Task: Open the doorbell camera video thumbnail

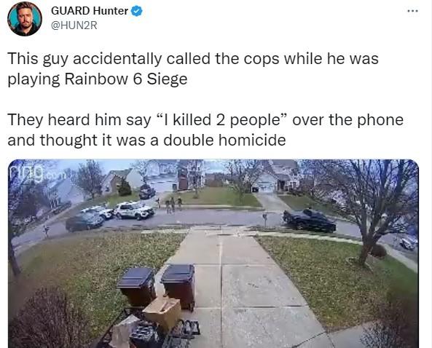Action: [x=213, y=253]
